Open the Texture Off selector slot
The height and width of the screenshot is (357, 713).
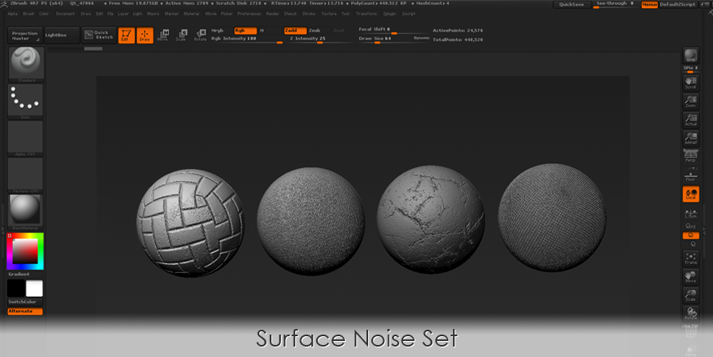(x=26, y=174)
